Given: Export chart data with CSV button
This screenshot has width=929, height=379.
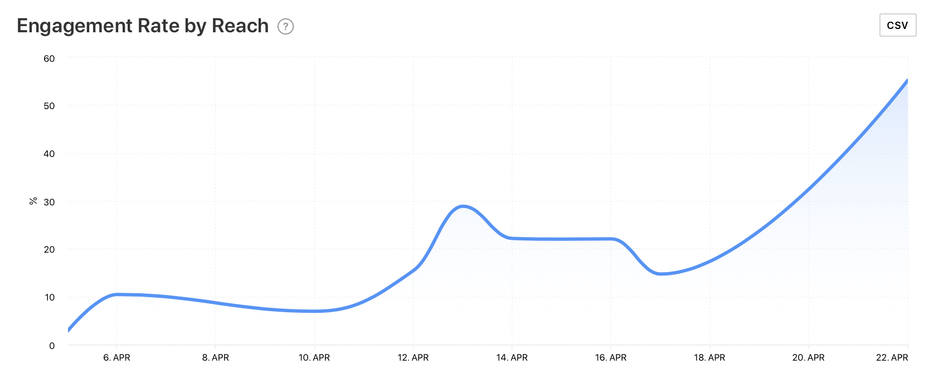Looking at the screenshot, I should tap(897, 25).
